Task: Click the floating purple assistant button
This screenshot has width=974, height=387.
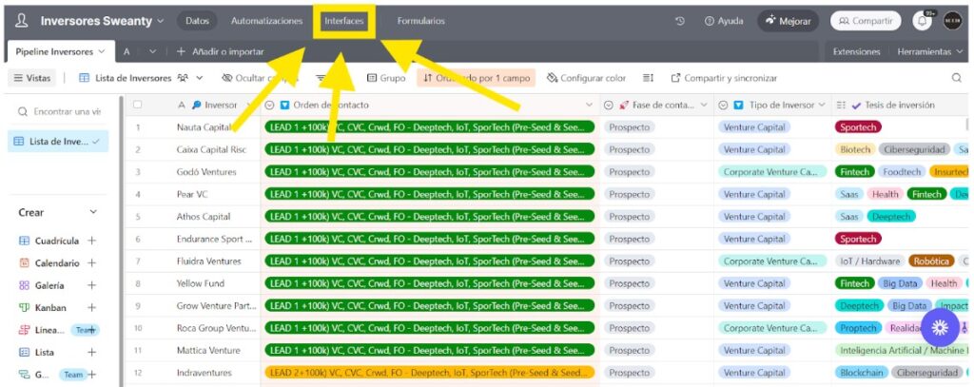Action: pyautogui.click(x=940, y=328)
